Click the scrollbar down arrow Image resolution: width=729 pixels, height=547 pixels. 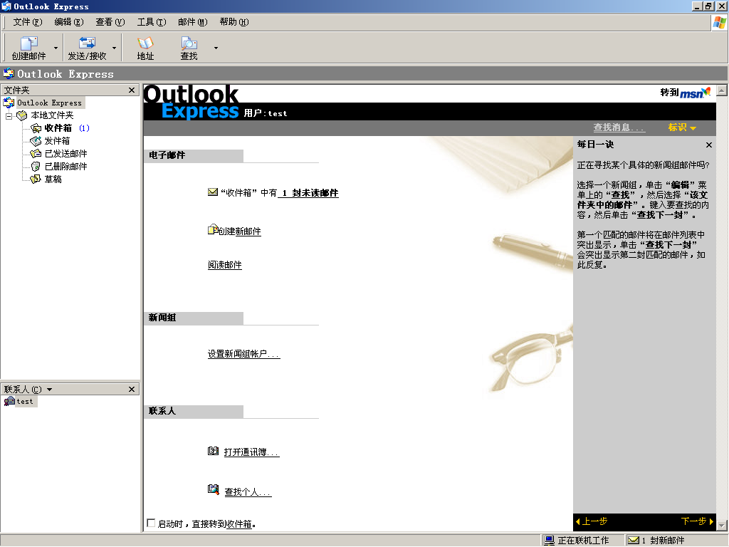point(722,526)
